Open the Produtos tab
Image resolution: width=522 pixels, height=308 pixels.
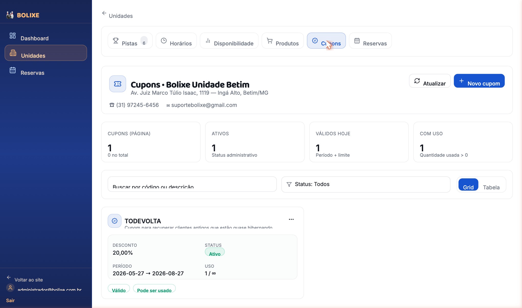point(283,41)
